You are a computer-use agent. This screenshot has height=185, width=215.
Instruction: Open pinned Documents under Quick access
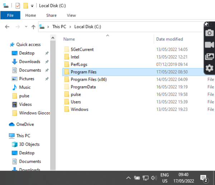click(x=30, y=70)
